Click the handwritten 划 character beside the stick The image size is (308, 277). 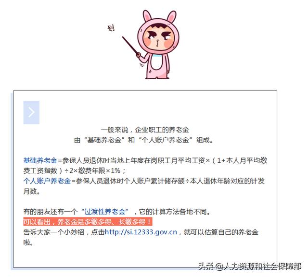[x=111, y=28]
